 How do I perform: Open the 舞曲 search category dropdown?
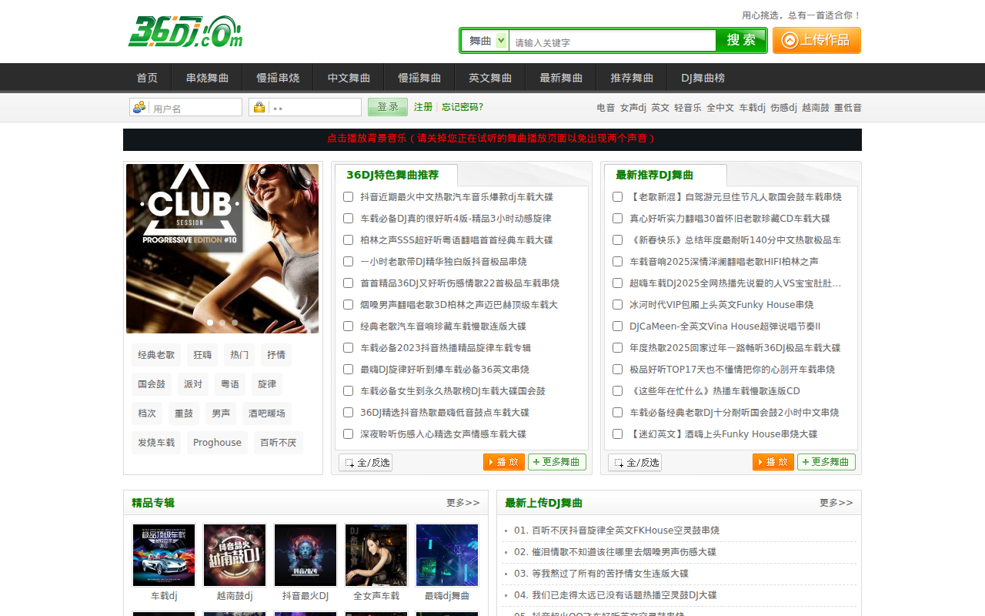pos(485,39)
